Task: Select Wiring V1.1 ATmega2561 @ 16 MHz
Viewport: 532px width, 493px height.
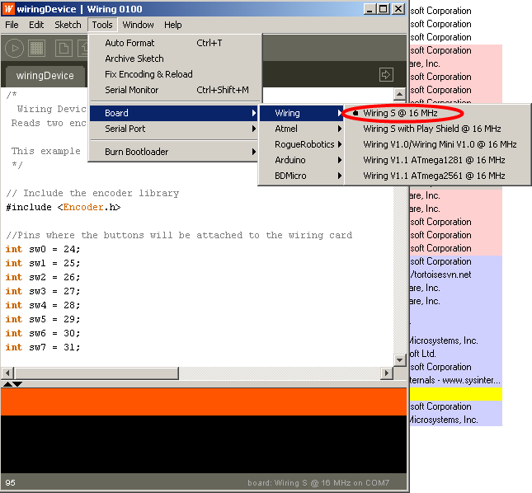Action: pyautogui.click(x=434, y=176)
